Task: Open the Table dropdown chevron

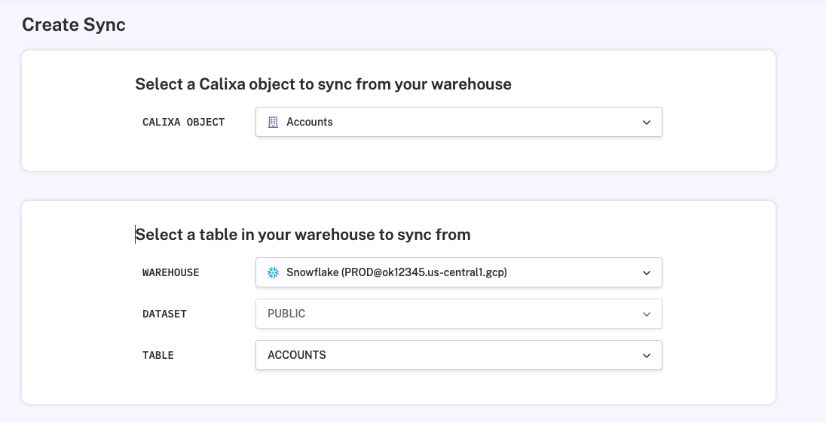Action: point(646,355)
